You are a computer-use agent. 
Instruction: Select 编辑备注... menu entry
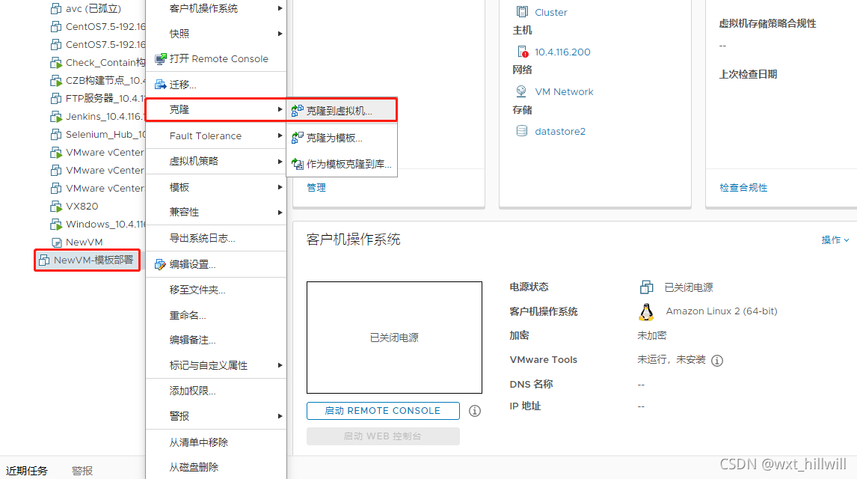(x=216, y=340)
